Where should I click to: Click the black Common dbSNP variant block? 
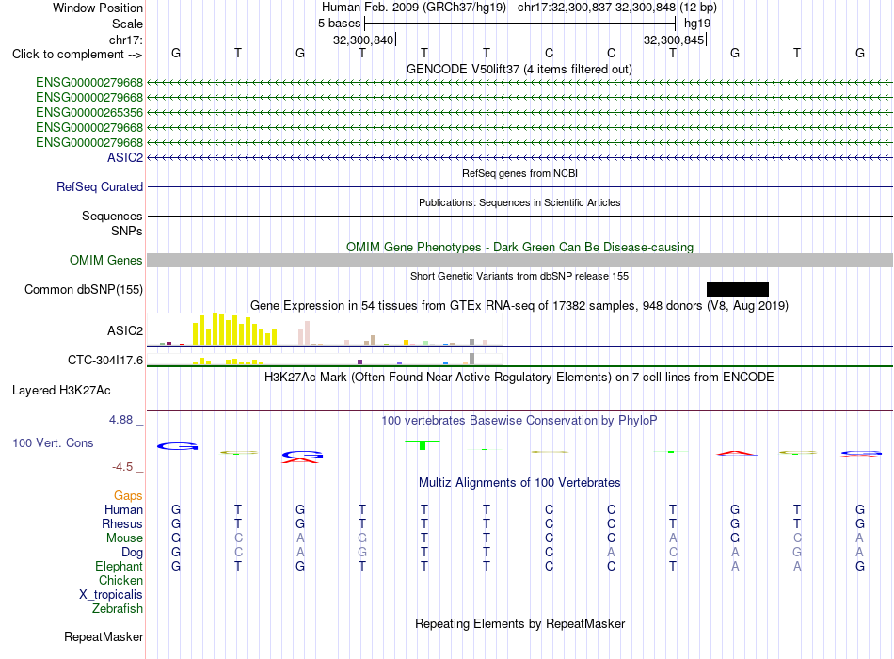coord(737,289)
